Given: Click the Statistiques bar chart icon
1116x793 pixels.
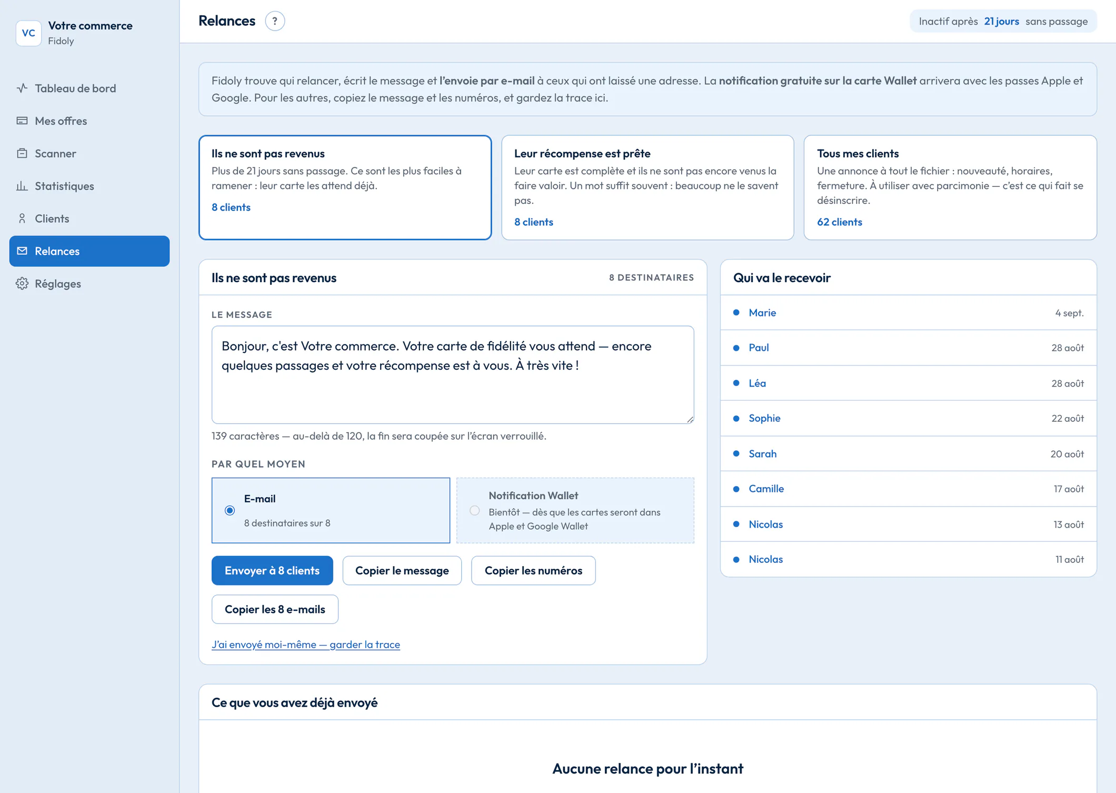Looking at the screenshot, I should pos(22,186).
